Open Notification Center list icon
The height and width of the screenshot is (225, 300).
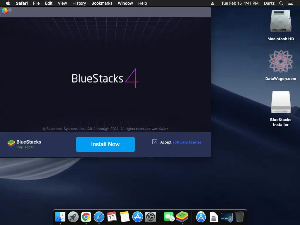pyautogui.click(x=290, y=3)
